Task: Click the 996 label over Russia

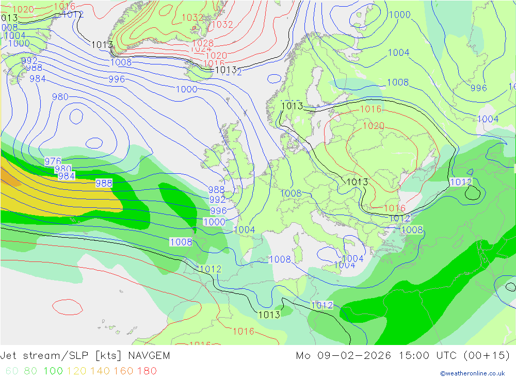Action: pos(478,88)
